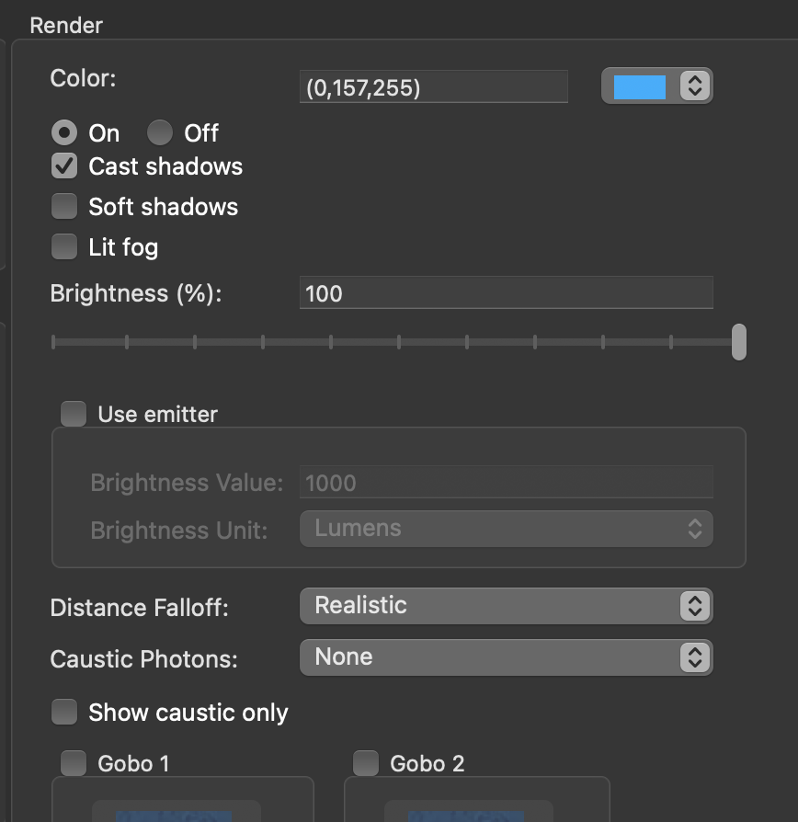The image size is (798, 822).
Task: Enable Gobo 2
Action: point(365,763)
